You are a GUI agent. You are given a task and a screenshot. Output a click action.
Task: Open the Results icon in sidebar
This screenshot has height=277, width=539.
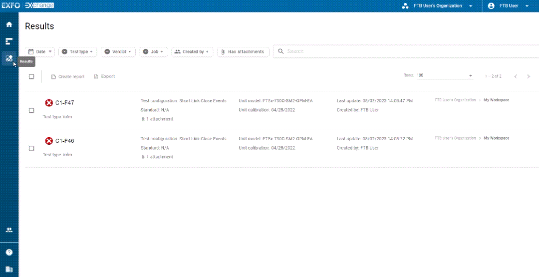coord(9,58)
